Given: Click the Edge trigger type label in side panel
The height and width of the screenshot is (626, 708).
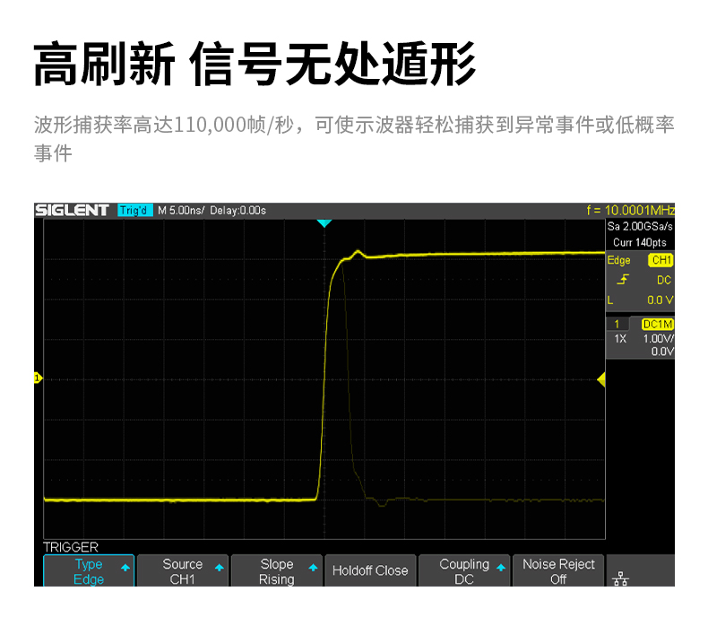Looking at the screenshot, I should [618, 260].
